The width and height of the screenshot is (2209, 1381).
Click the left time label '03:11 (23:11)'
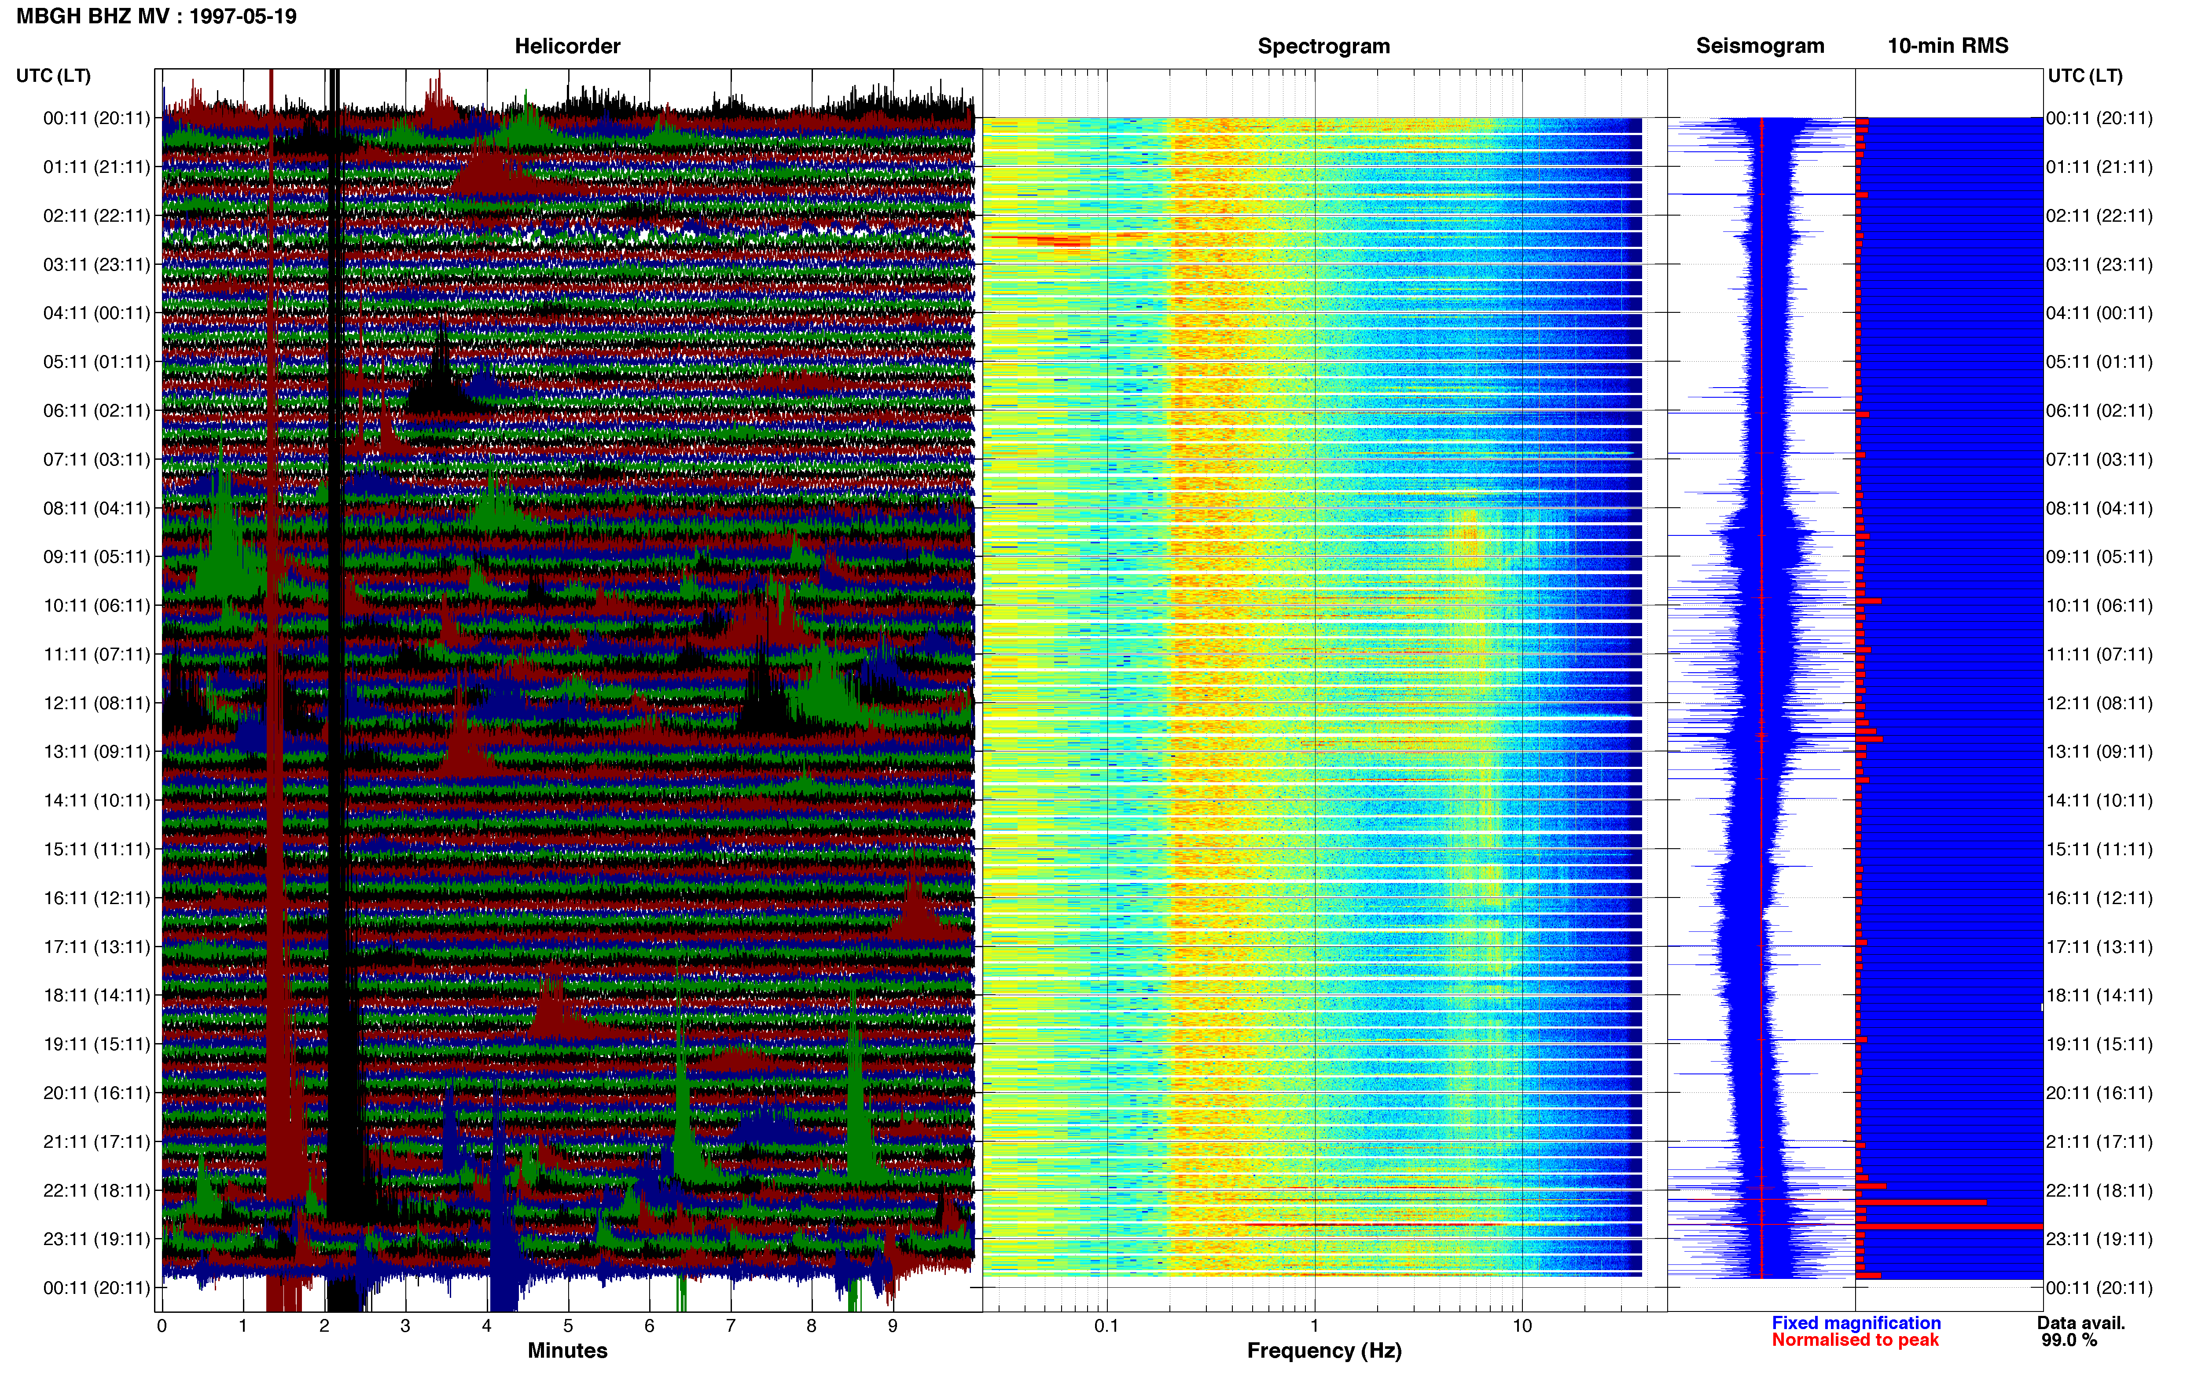point(97,265)
